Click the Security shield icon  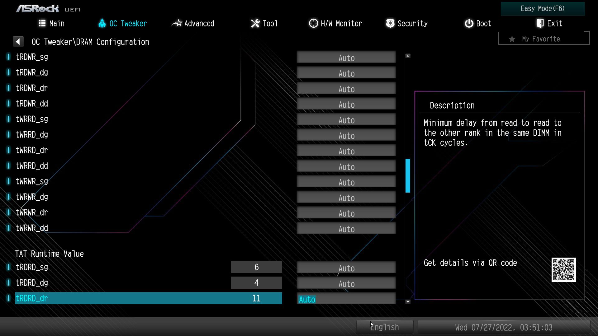[x=390, y=23]
